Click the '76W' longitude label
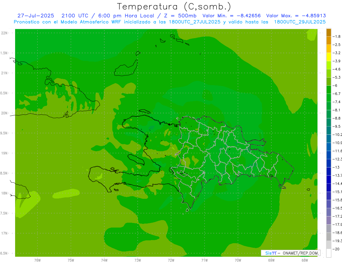Viewport: 342px width, 264px height. 37,261
